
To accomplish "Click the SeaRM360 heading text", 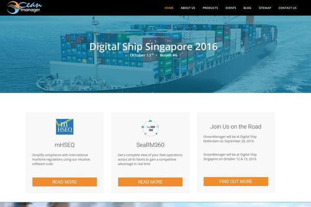I will [150, 145].
